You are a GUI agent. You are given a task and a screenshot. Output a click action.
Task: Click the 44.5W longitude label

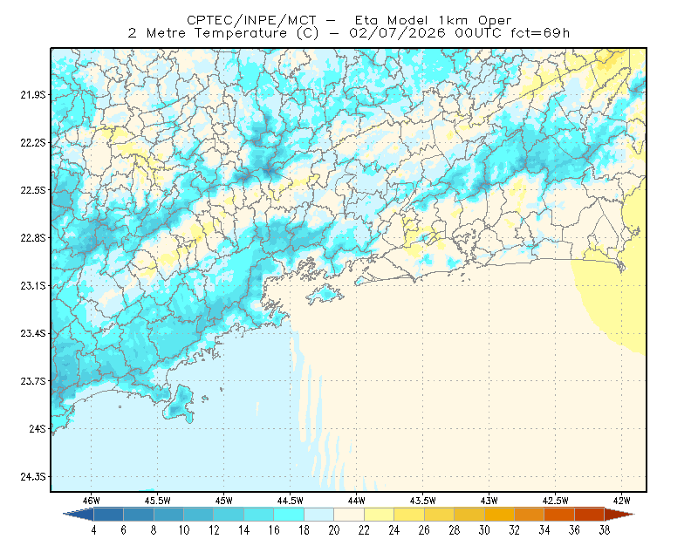click(x=291, y=501)
